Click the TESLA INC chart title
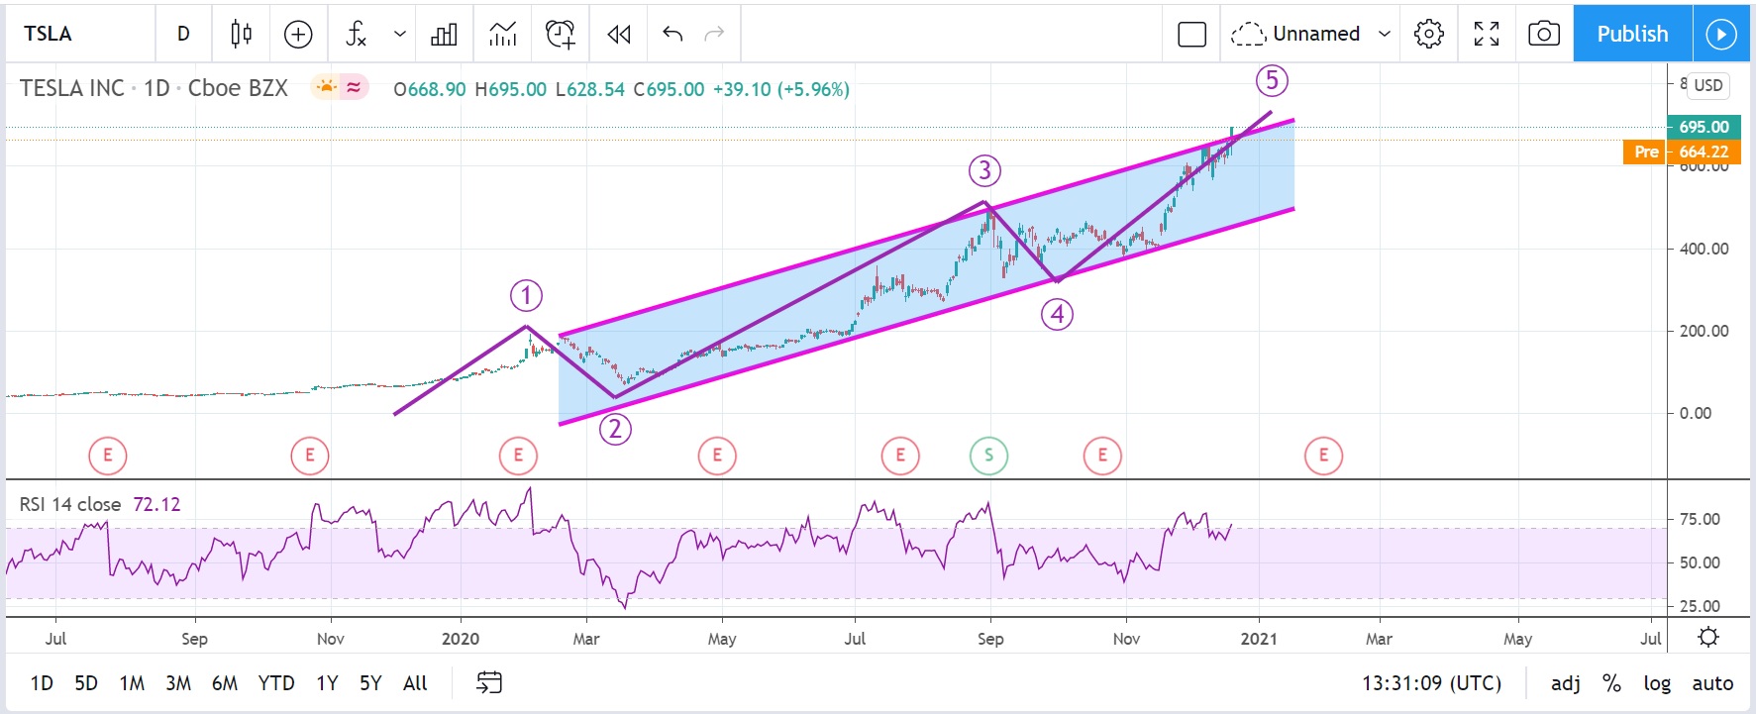Viewport: 1756px width, 714px height. [71, 88]
